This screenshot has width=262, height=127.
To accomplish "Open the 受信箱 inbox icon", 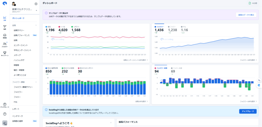I will pyautogui.click(x=5, y=36).
